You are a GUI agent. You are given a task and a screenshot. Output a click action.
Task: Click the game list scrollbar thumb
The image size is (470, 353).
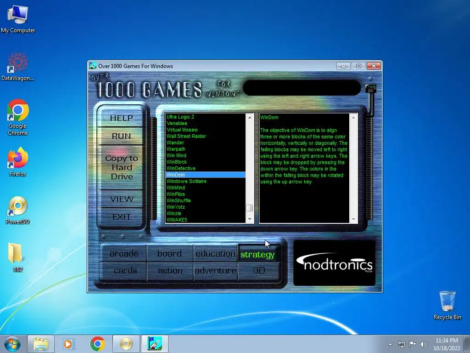tap(250, 208)
